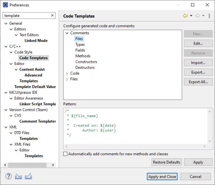Collapse the Editors node under General

click(11, 29)
